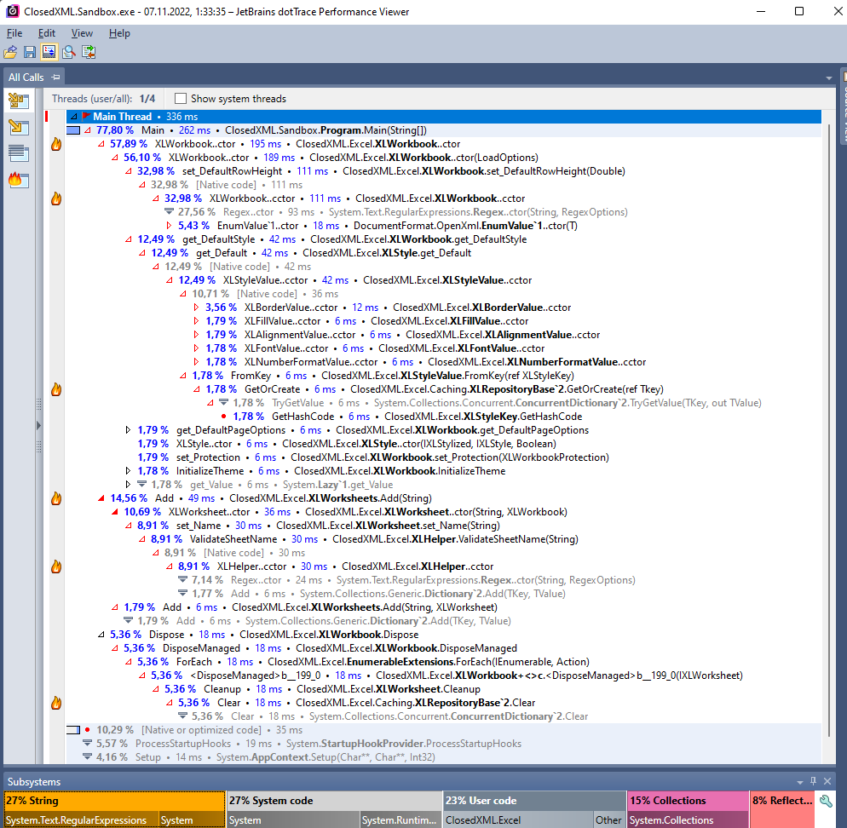This screenshot has height=828, width=847.
Task: Open the File menu
Action: point(14,33)
